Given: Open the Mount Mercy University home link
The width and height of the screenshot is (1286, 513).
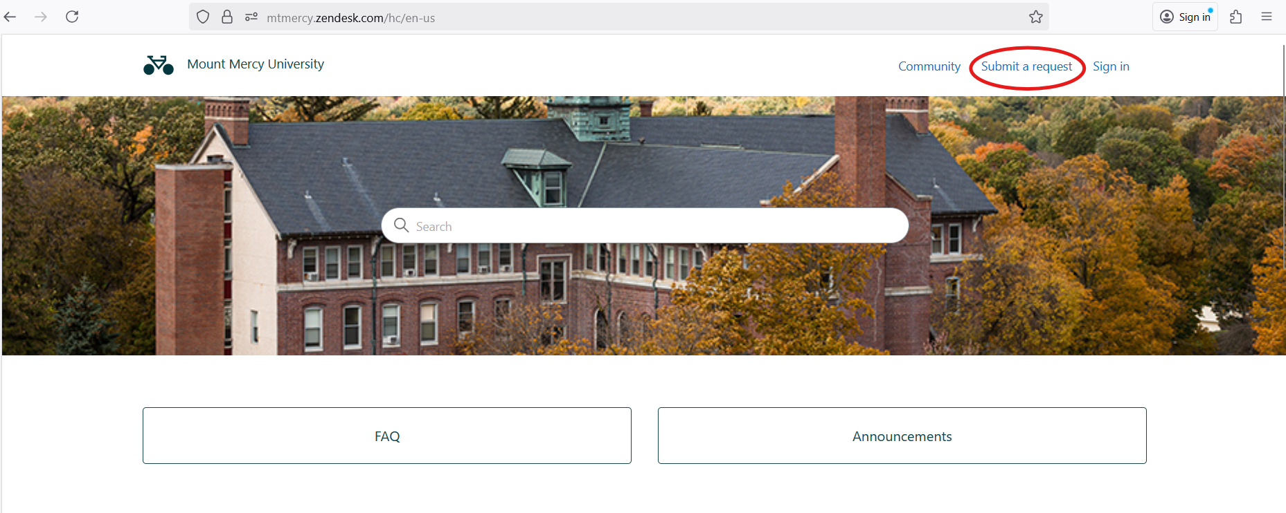Looking at the screenshot, I should pyautogui.click(x=256, y=64).
